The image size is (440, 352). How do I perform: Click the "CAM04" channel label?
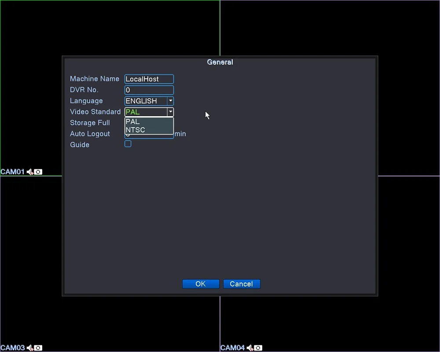233,348
